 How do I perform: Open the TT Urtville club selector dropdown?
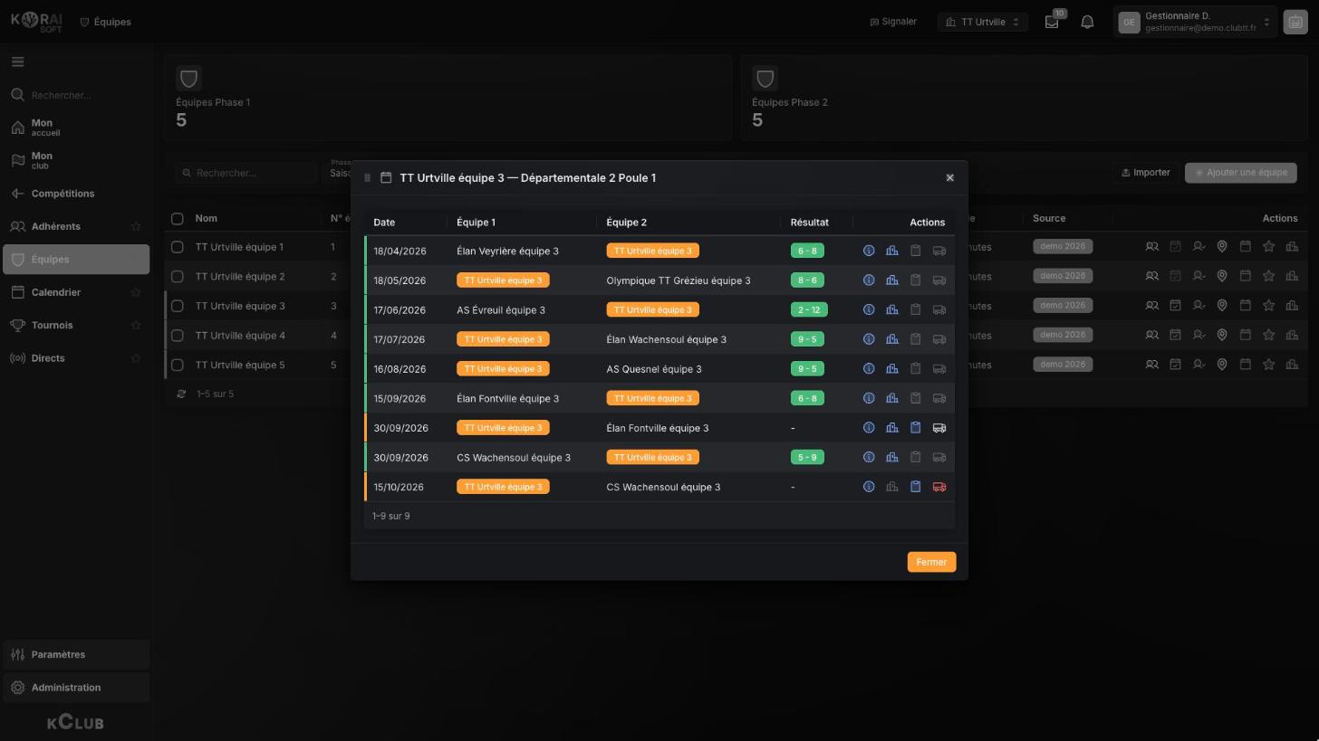tap(983, 22)
